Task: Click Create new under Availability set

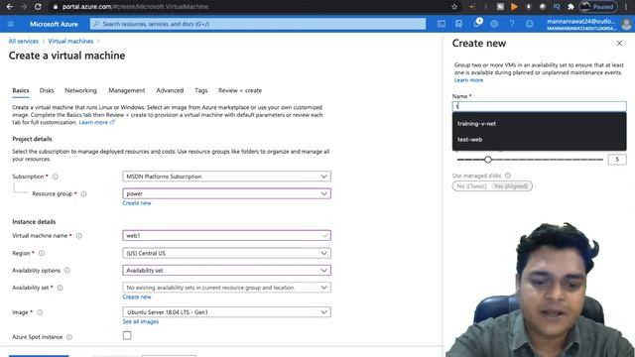Action: tap(137, 297)
